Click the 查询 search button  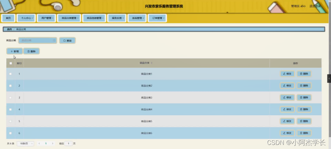[x=67, y=40]
